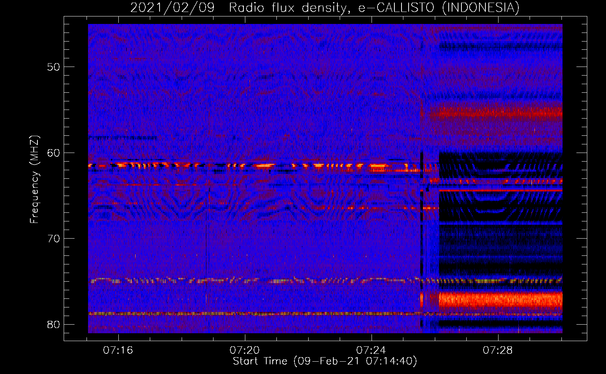The height and width of the screenshot is (374, 606).
Task: Click the 60 MHz frequency tick label
Action: [x=54, y=153]
